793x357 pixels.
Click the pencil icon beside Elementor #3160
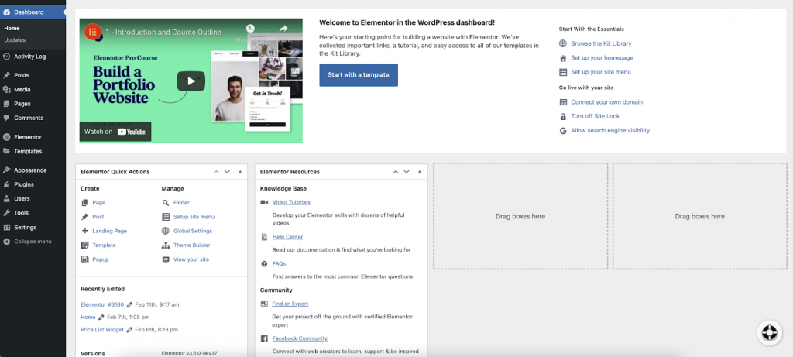pos(130,304)
